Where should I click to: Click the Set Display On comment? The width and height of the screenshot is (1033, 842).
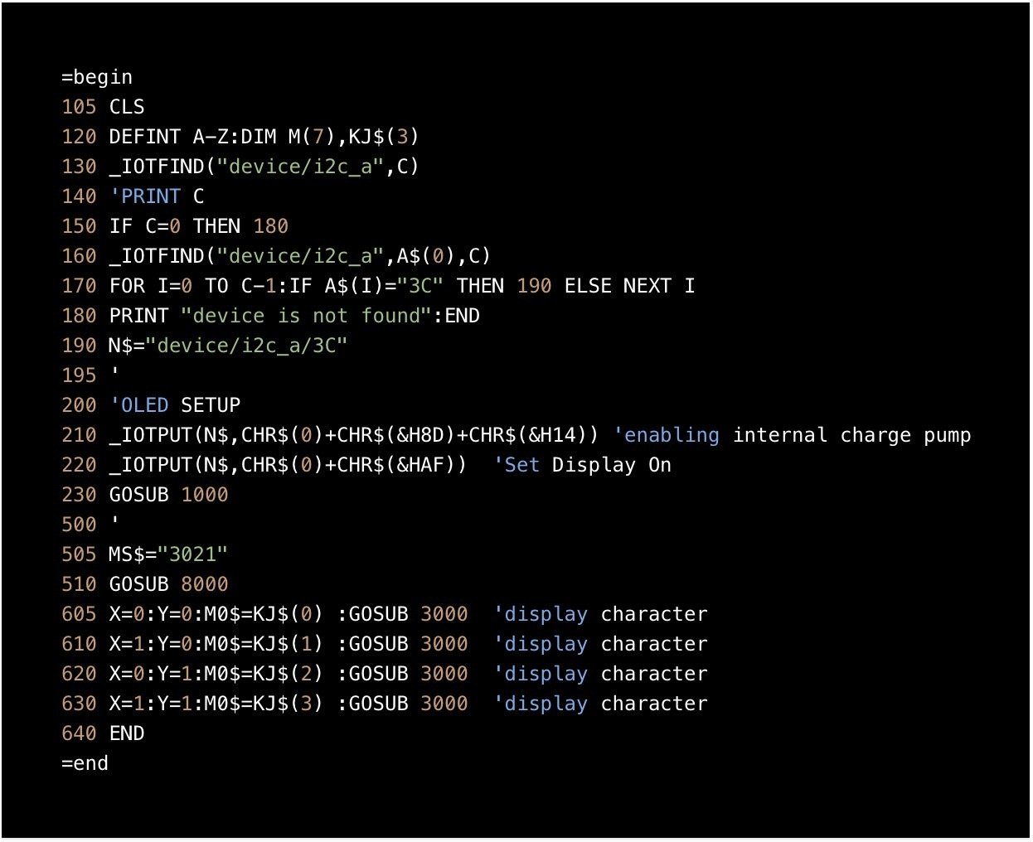click(582, 465)
